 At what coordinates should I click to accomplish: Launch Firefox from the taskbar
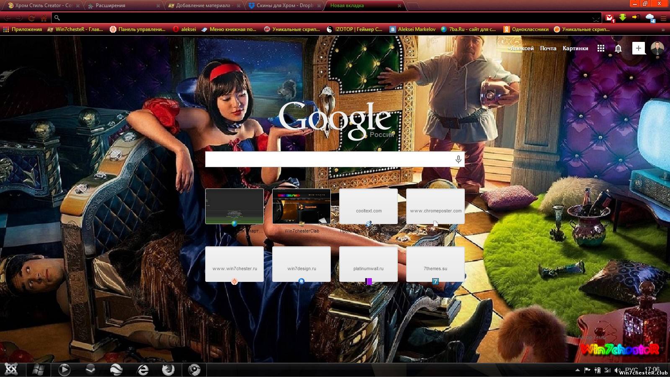click(168, 369)
